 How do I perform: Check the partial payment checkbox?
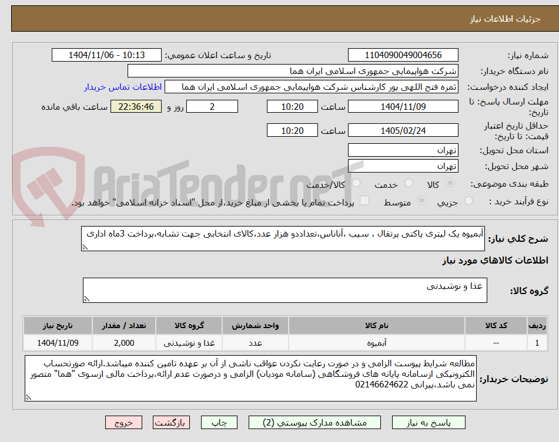364,200
